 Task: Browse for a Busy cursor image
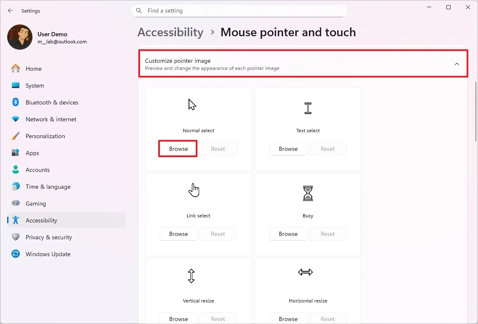288,234
